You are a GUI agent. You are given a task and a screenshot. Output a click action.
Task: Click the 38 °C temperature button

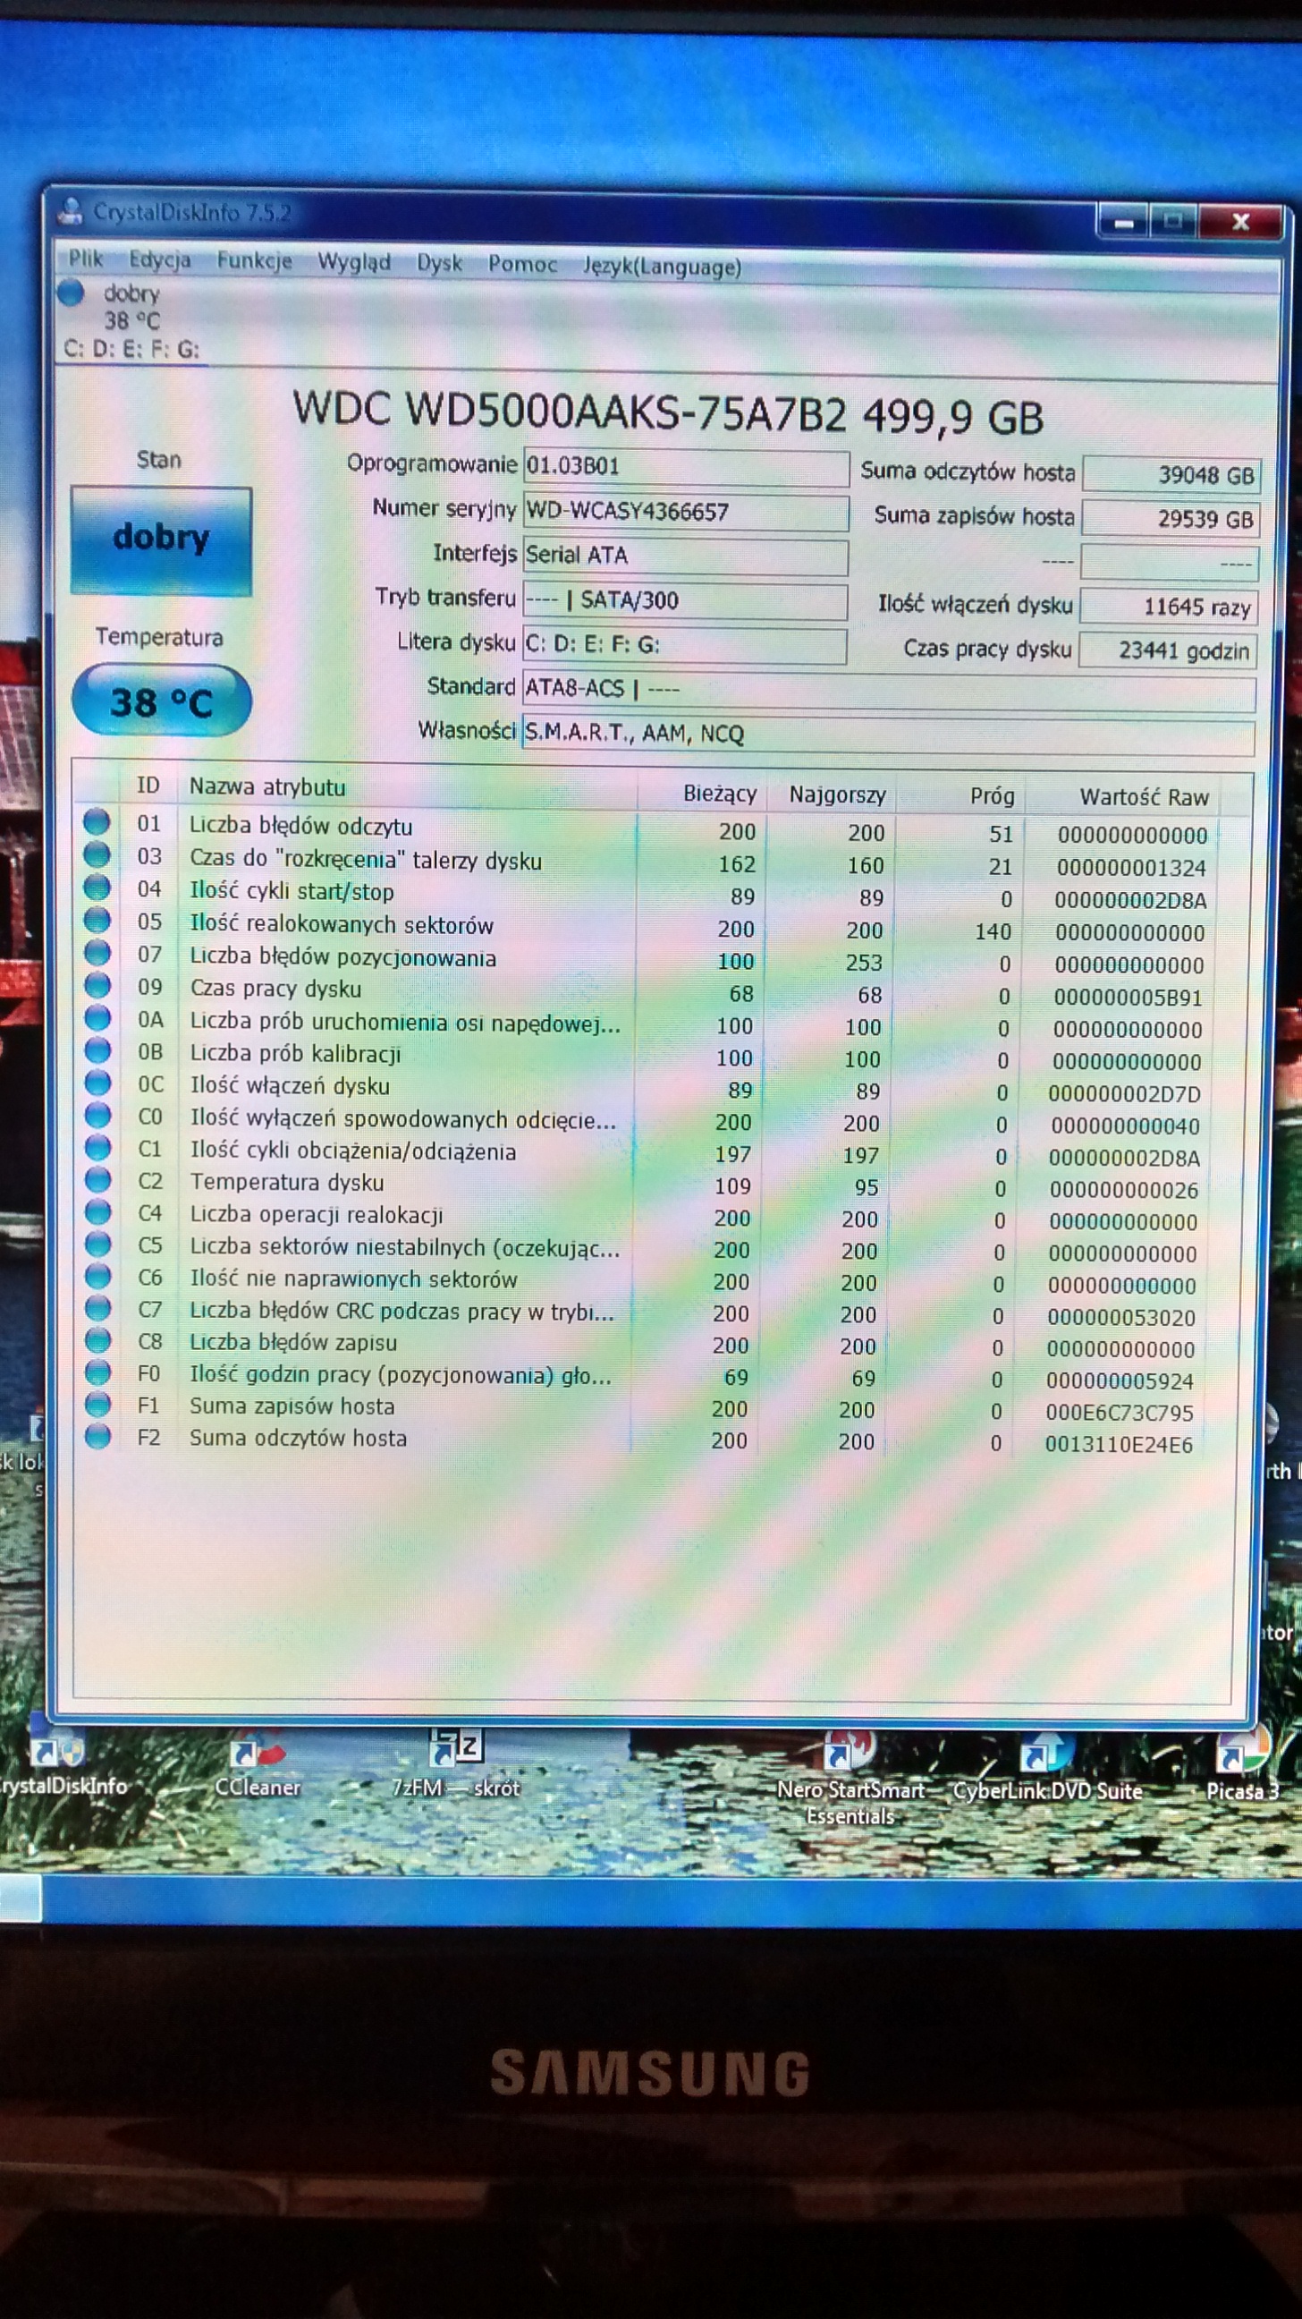pos(161,701)
